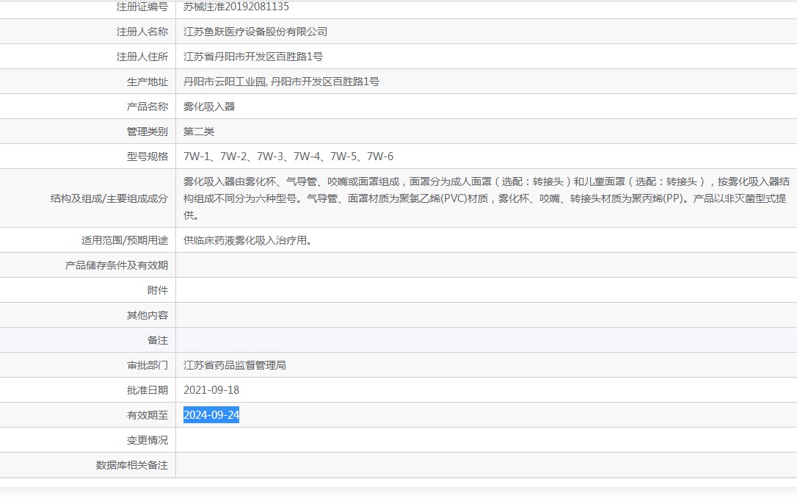Image resolution: width=797 pixels, height=504 pixels.
Task: Click the management class value 第二类
Action: pos(199,132)
